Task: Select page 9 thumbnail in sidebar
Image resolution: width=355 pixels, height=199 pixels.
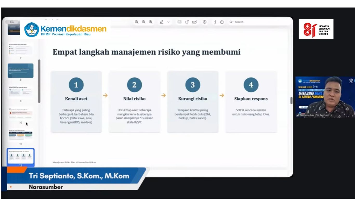Action: point(21,92)
